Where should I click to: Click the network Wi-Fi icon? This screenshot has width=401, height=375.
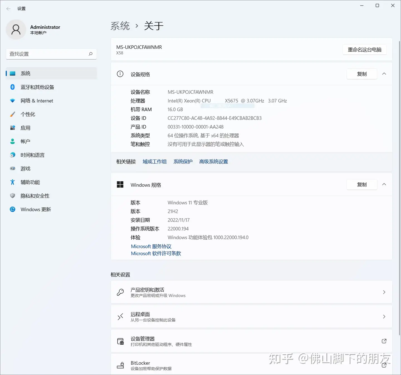tap(13, 101)
